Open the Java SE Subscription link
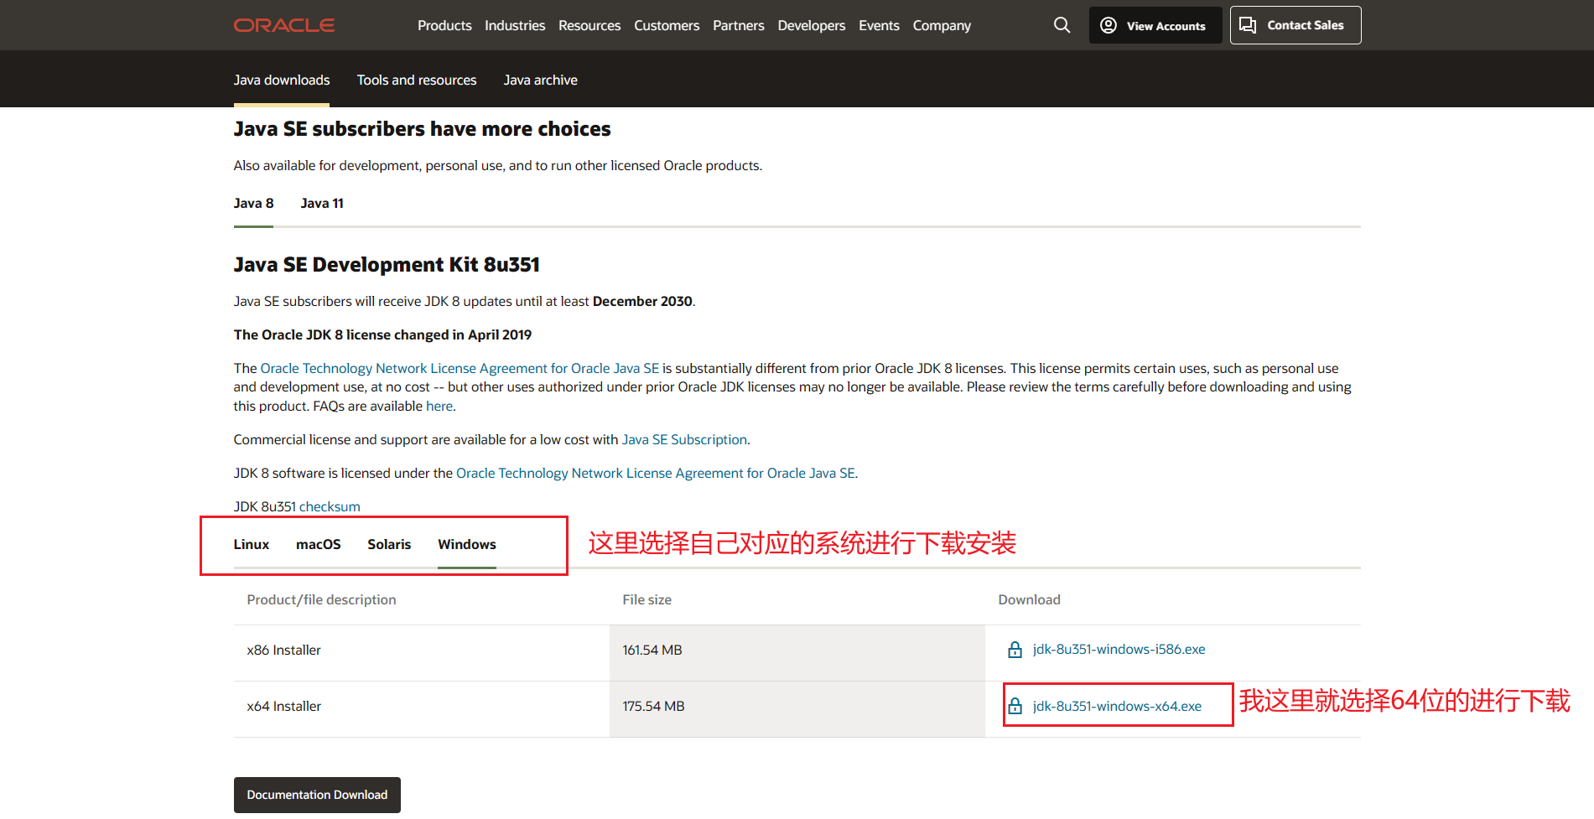 [684, 439]
